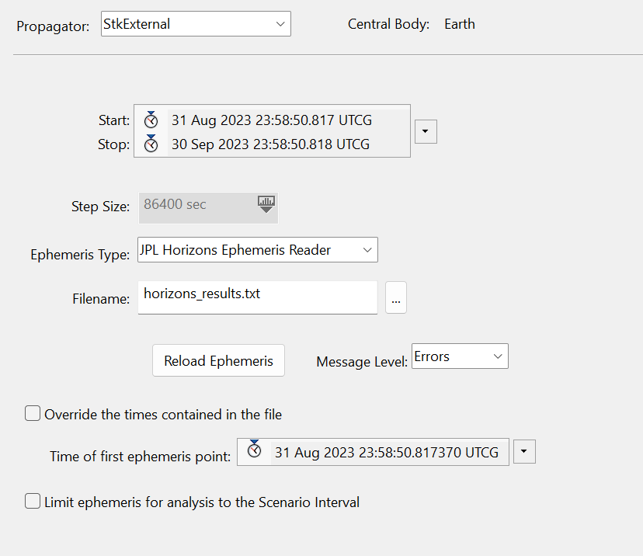Expand the arrow beside the Start/Stop time box
643x556 pixels.
[425, 131]
